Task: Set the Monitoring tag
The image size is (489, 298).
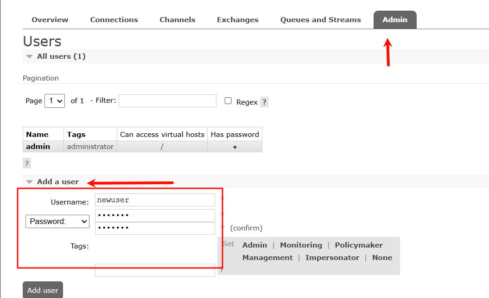Action: 301,245
